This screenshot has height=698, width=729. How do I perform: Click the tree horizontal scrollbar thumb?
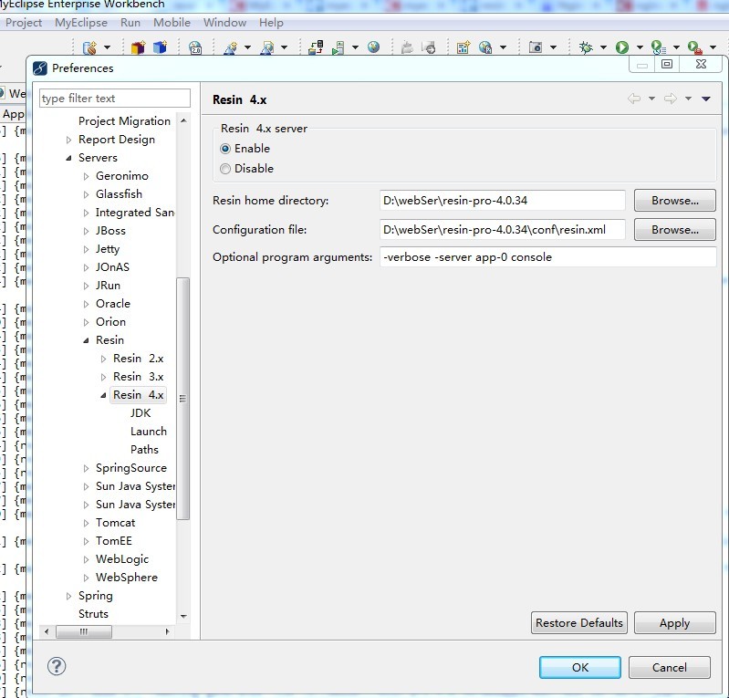pyautogui.click(x=84, y=631)
